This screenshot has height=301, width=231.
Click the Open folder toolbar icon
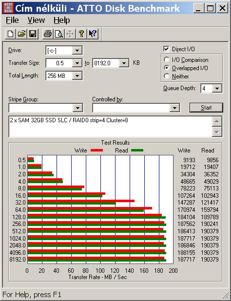[21, 34]
